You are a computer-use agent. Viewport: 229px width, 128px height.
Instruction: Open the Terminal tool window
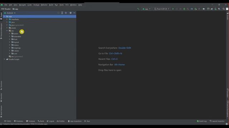[x=30, y=121]
